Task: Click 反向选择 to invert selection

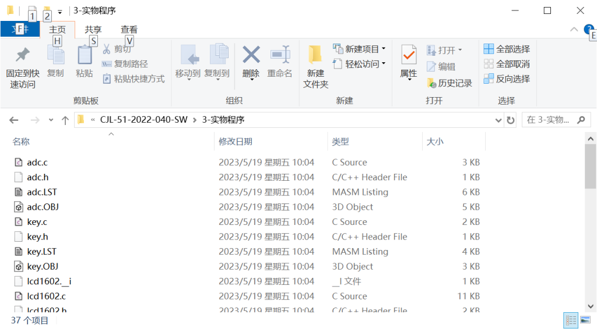Action: [x=507, y=78]
